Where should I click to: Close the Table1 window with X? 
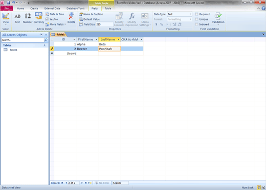pyautogui.click(x=263, y=35)
